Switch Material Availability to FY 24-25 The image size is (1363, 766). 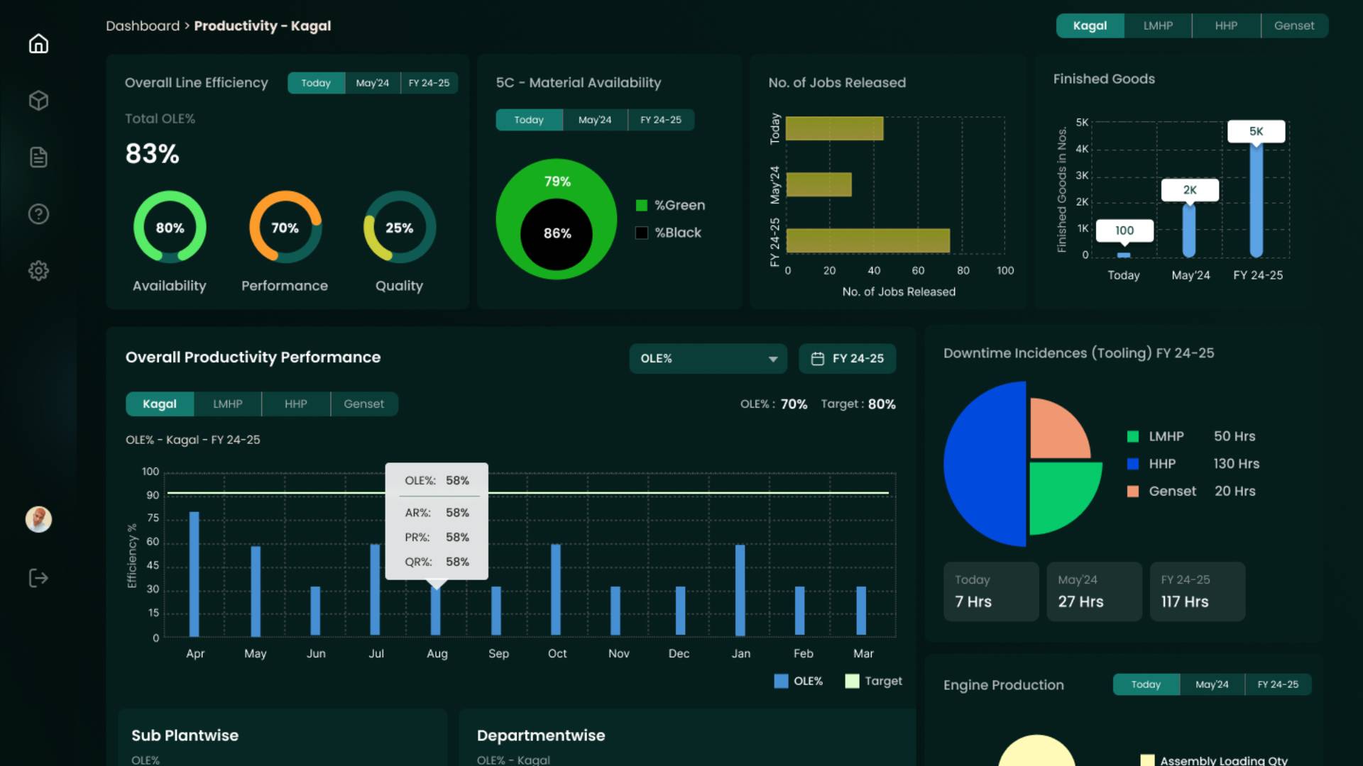(660, 120)
